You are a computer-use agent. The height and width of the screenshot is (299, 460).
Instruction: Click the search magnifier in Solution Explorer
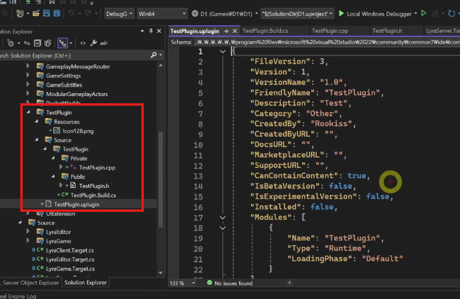[x=153, y=55]
